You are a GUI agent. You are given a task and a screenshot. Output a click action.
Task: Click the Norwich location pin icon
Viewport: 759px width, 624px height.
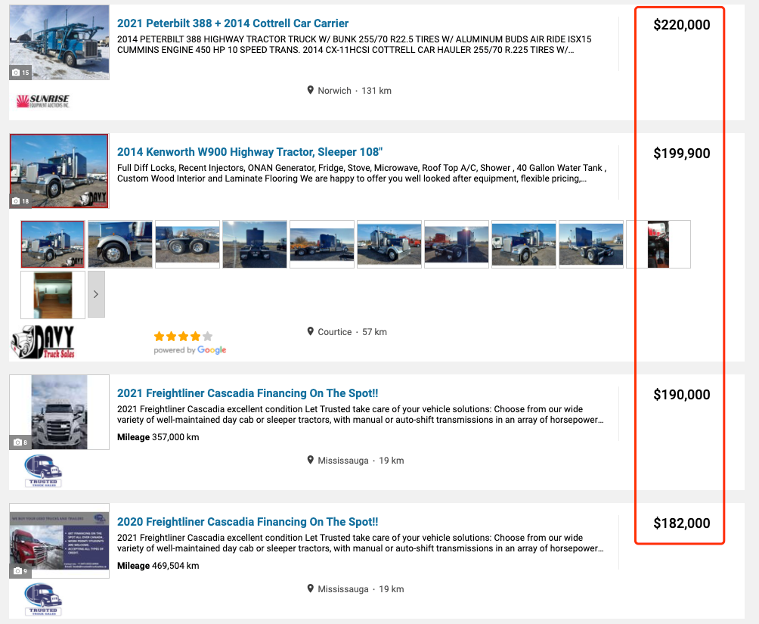(310, 90)
